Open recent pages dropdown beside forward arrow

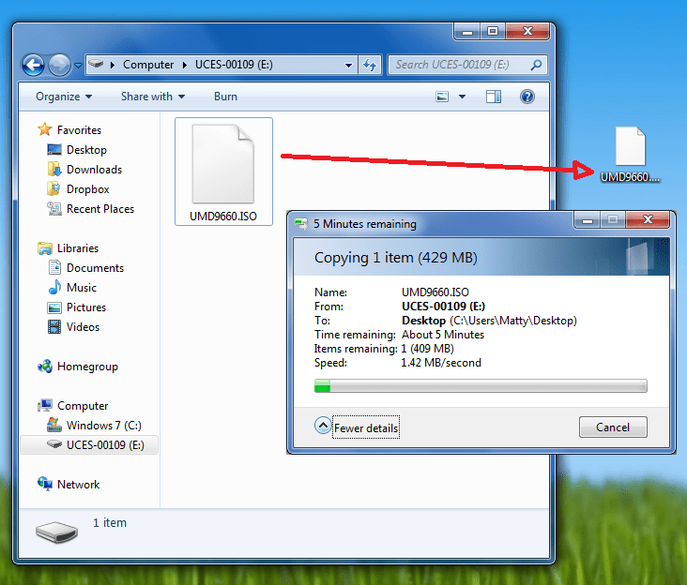tap(78, 66)
